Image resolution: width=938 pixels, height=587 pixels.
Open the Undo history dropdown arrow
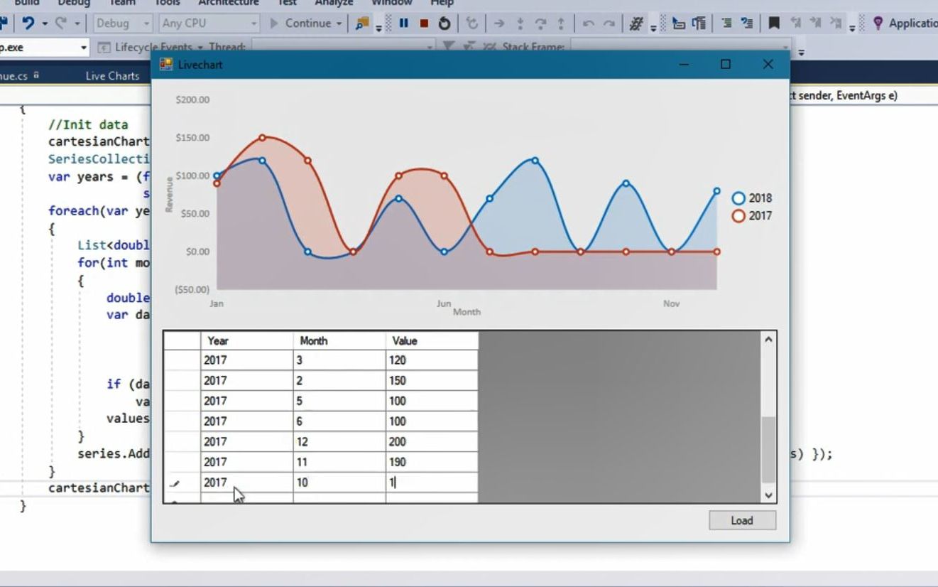tap(44, 23)
